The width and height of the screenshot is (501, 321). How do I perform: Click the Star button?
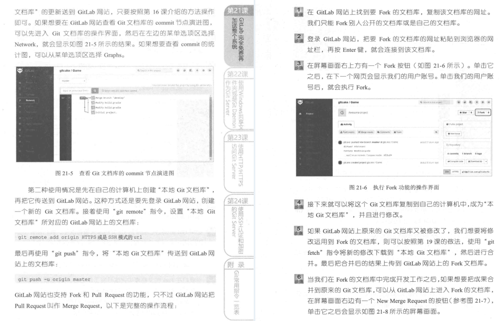tap(465, 113)
